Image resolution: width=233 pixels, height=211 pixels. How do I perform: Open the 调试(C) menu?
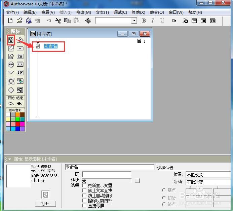(x=120, y=12)
